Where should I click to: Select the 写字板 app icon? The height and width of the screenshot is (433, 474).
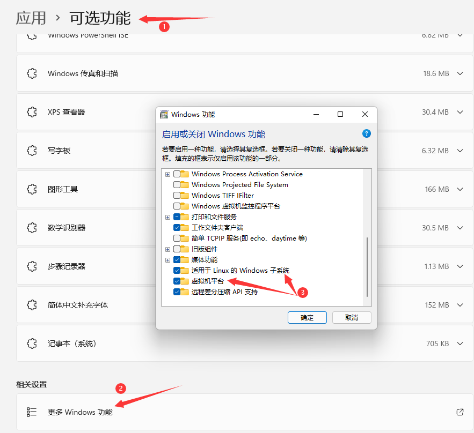click(32, 151)
